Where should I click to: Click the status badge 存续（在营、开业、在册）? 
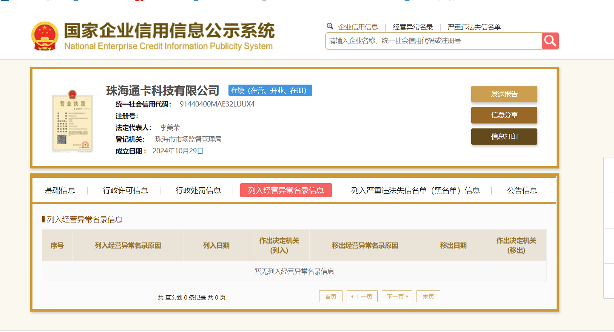(x=270, y=90)
